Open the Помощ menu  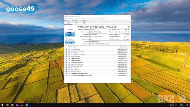point(93,19)
